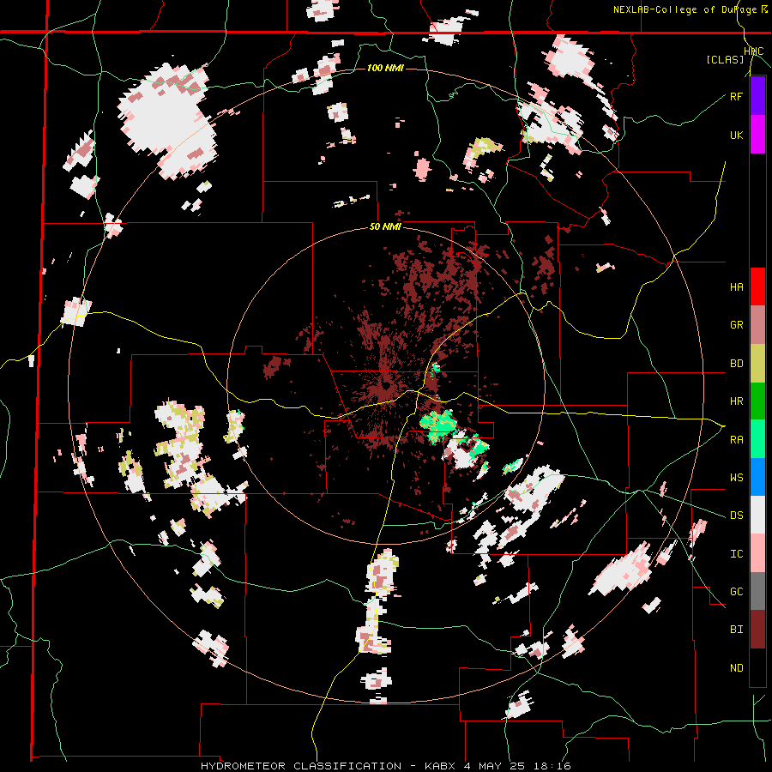Click the BD olive legend swatch
This screenshot has width=772, height=772.
click(757, 364)
